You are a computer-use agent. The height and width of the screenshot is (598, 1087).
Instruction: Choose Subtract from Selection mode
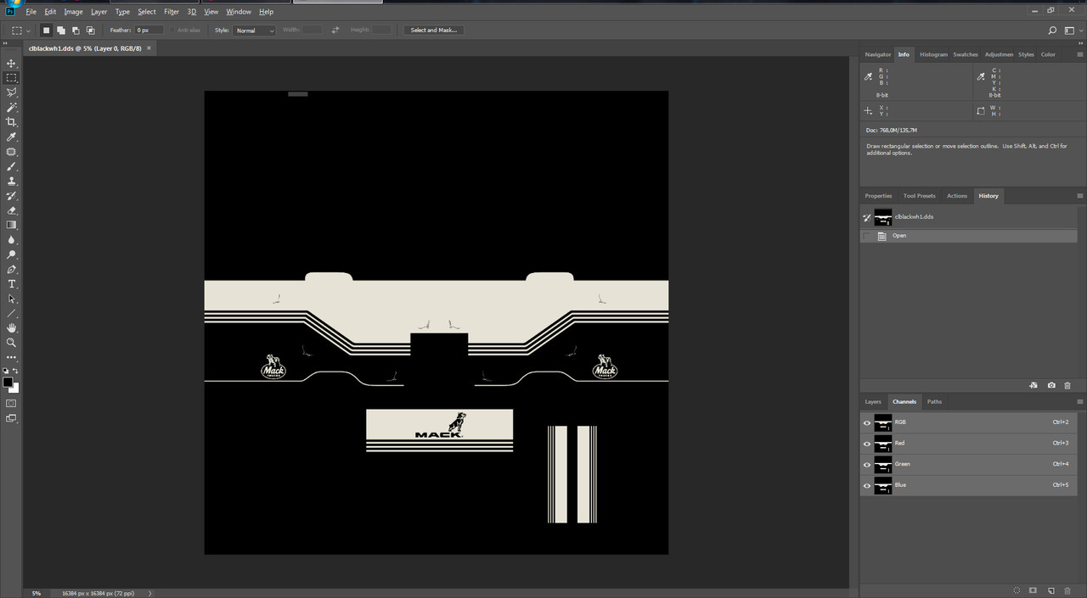(76, 31)
